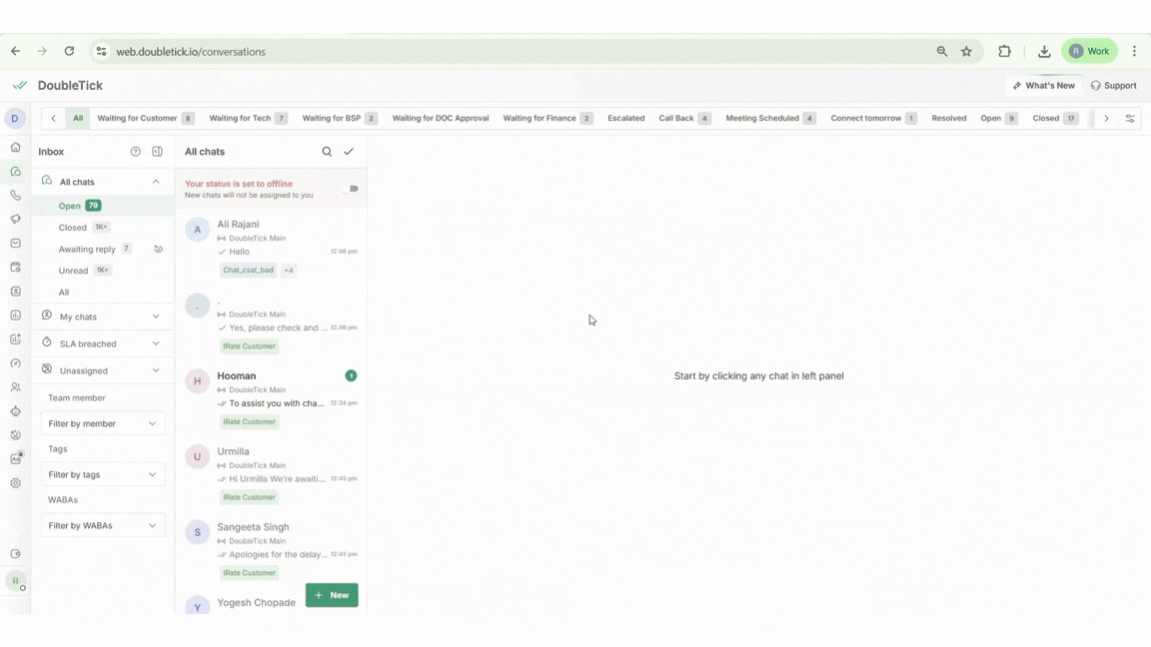The height and width of the screenshot is (647, 1151).
Task: Click the search icon in All chats
Action: coord(327,152)
